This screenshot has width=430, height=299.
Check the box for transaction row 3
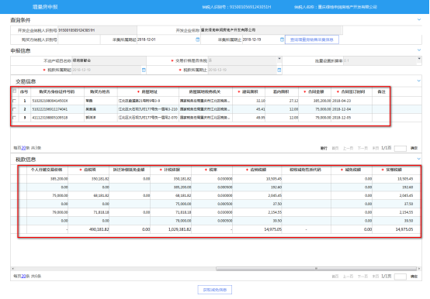point(15,118)
